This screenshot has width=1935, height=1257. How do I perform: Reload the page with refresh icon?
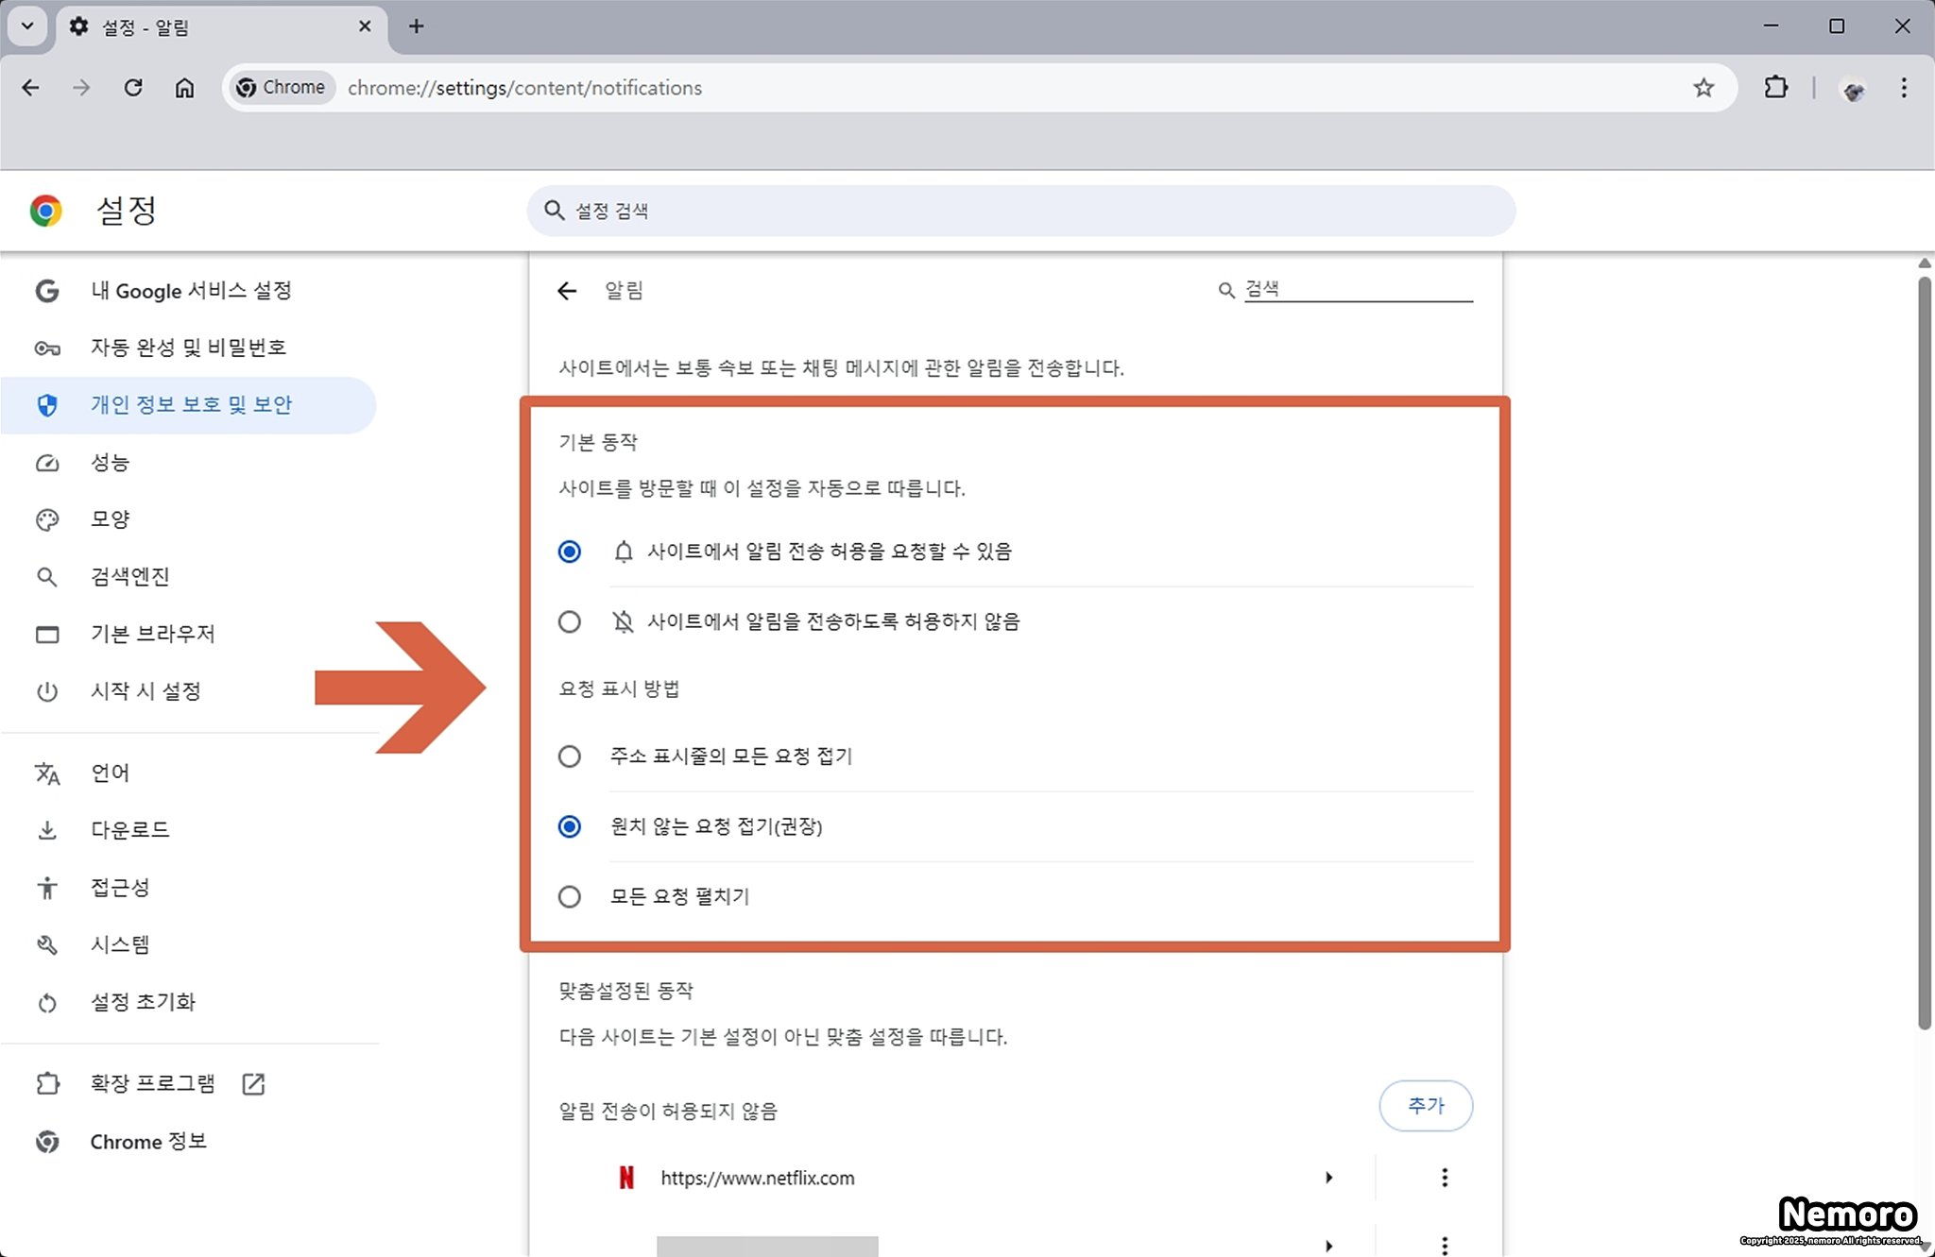click(x=133, y=88)
